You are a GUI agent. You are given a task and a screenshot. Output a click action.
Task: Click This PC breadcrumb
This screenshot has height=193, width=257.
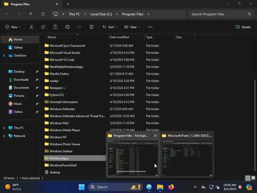pyautogui.click(x=74, y=14)
